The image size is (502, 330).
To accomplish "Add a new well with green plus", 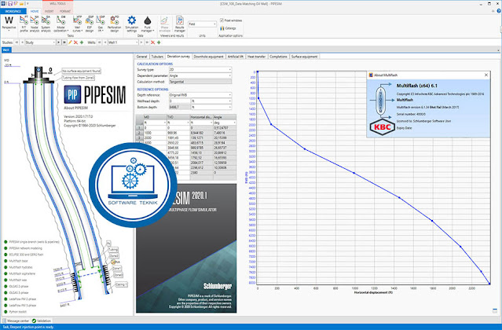I will (159, 42).
